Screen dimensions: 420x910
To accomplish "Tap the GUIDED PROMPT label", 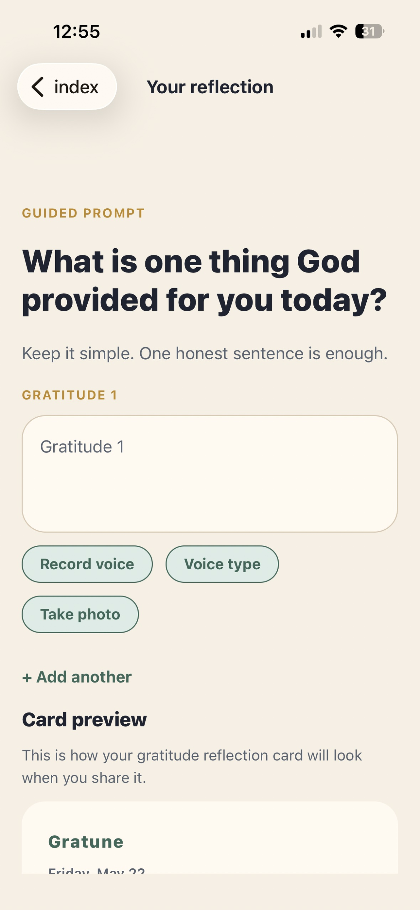I will pyautogui.click(x=83, y=213).
